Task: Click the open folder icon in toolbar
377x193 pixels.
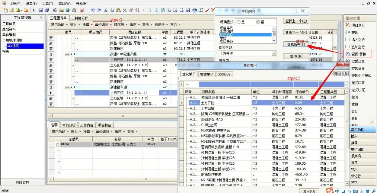Action: point(12,10)
